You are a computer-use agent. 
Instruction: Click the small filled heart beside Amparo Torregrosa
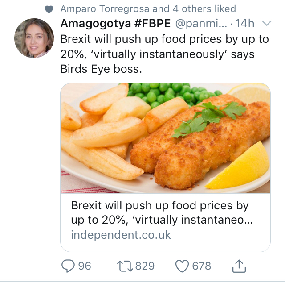click(x=49, y=9)
